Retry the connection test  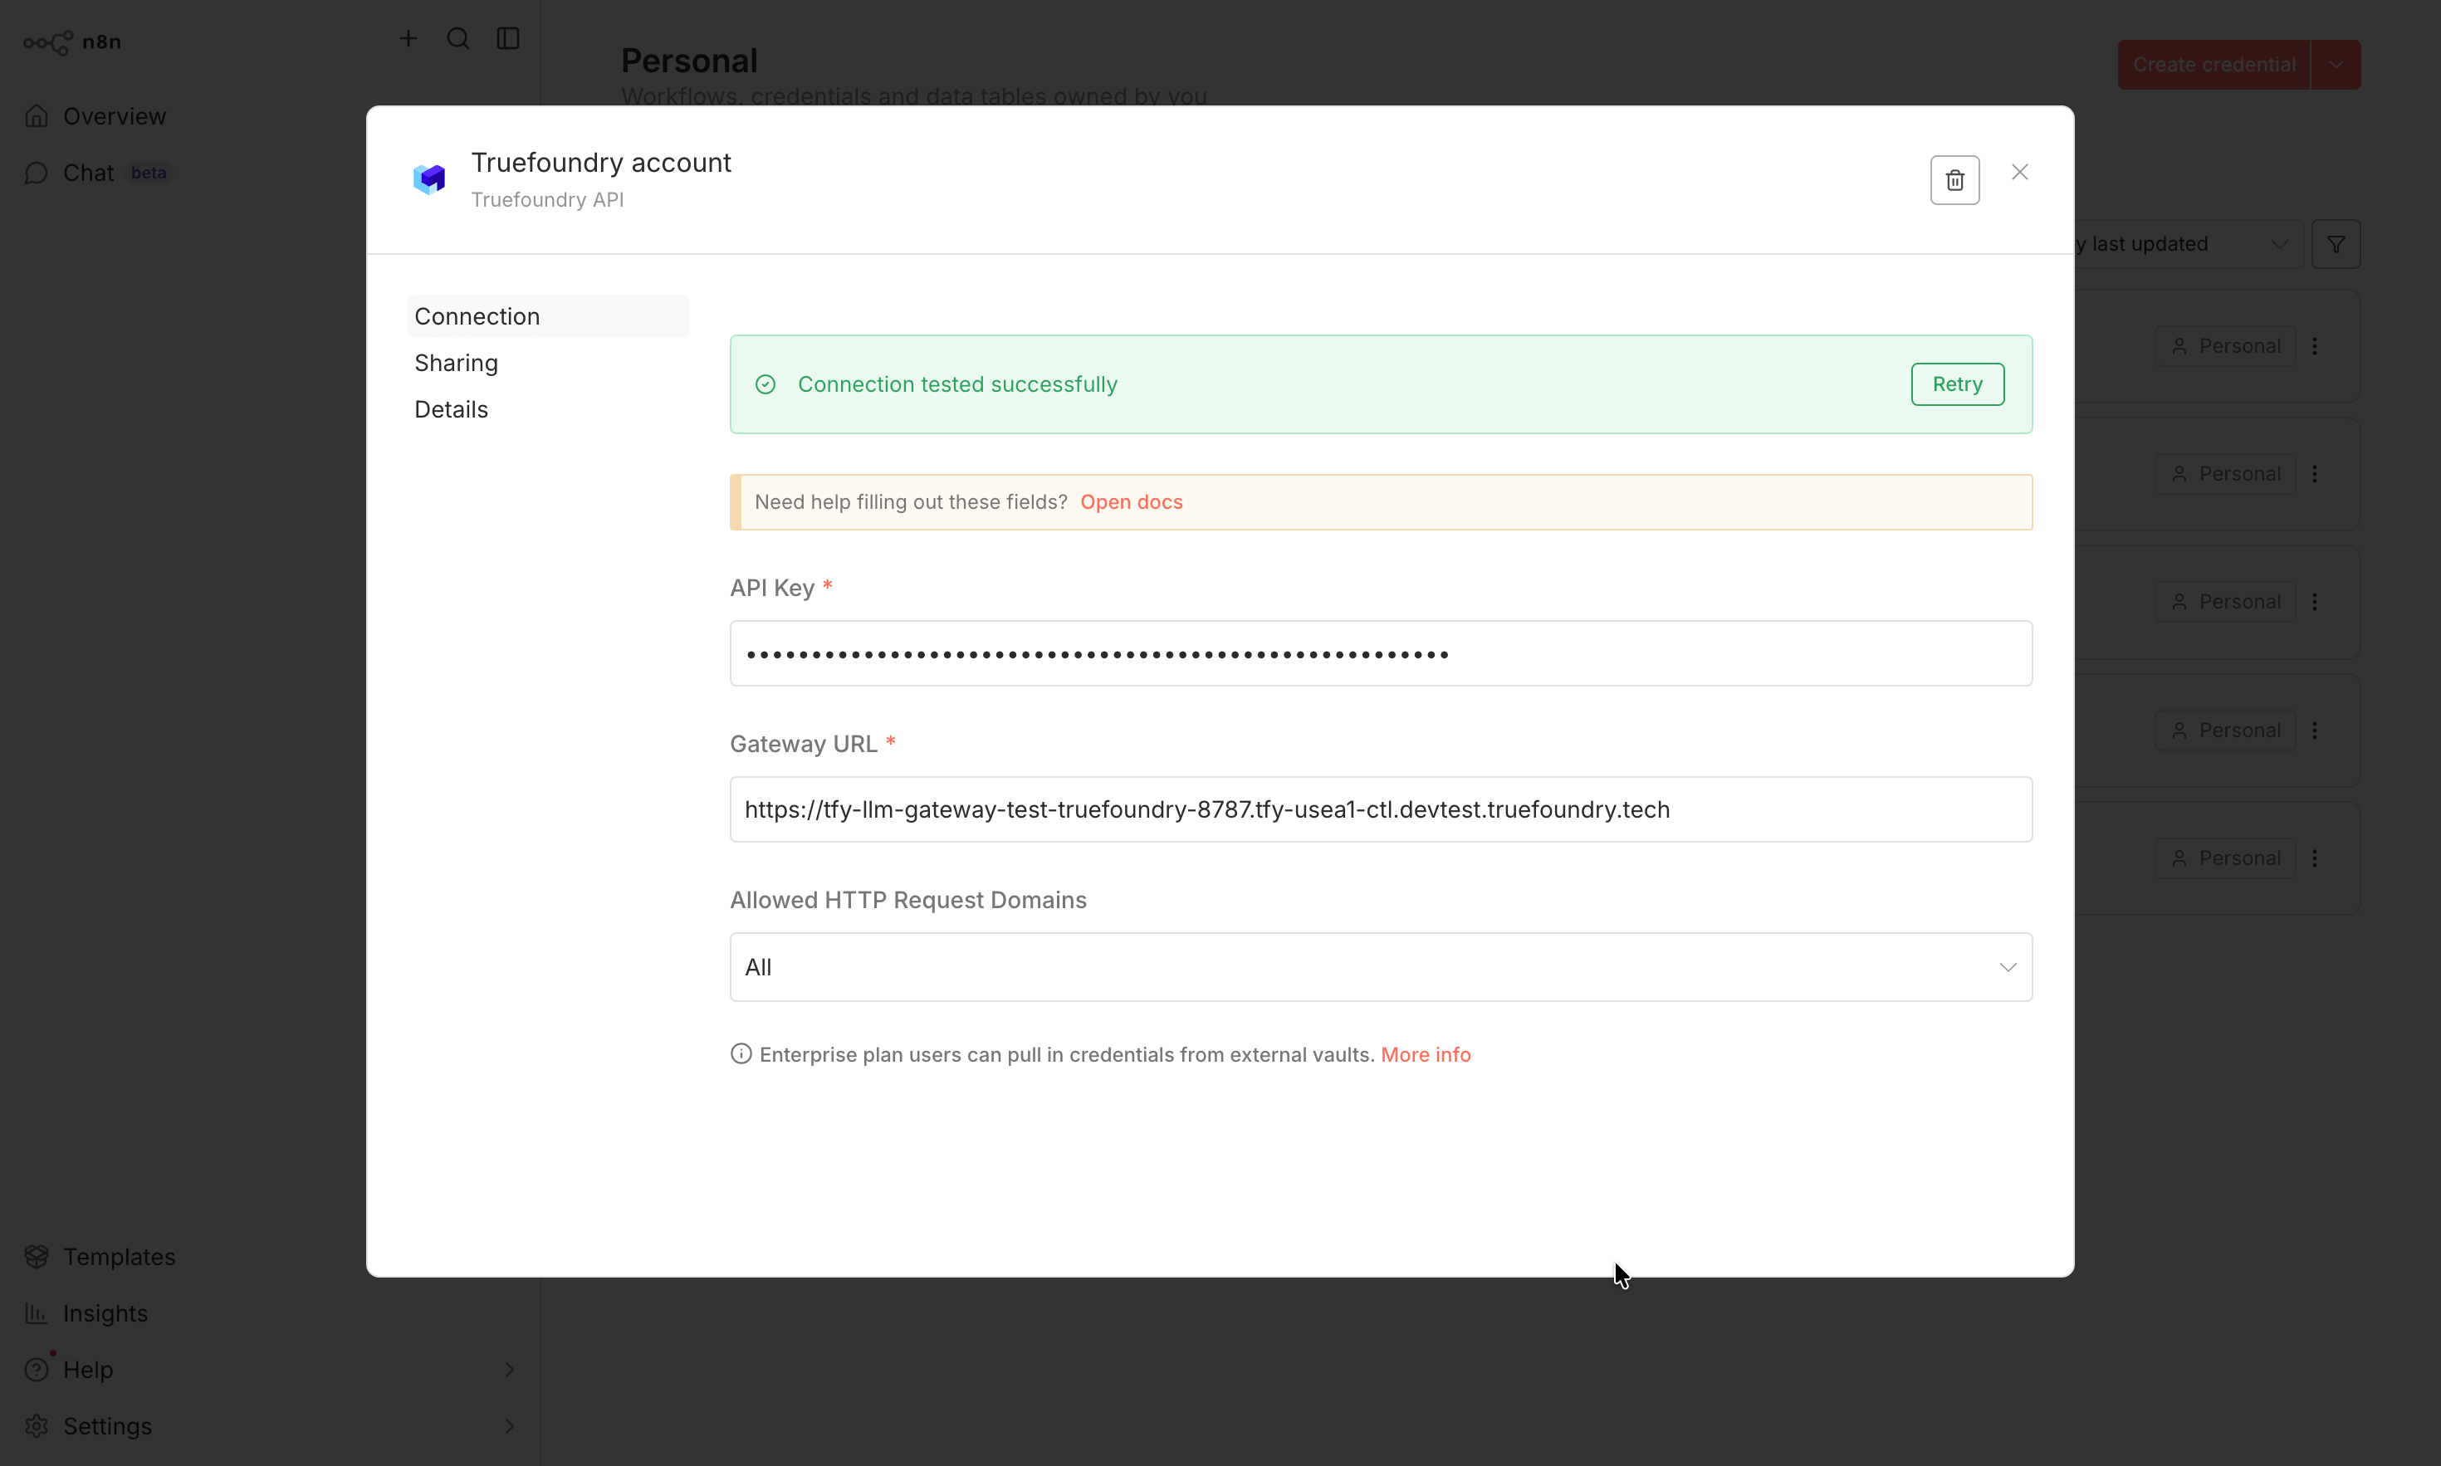(x=1956, y=384)
